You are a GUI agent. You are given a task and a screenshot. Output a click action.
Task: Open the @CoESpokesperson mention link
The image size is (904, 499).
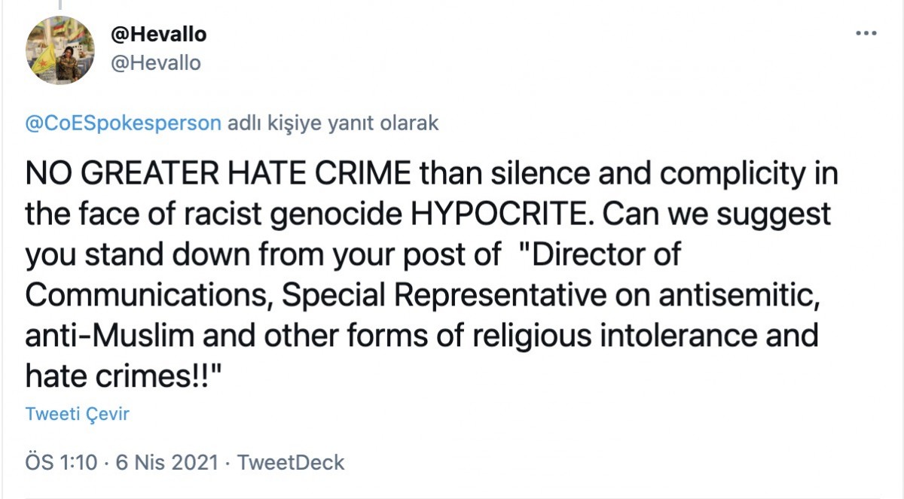[x=124, y=123]
